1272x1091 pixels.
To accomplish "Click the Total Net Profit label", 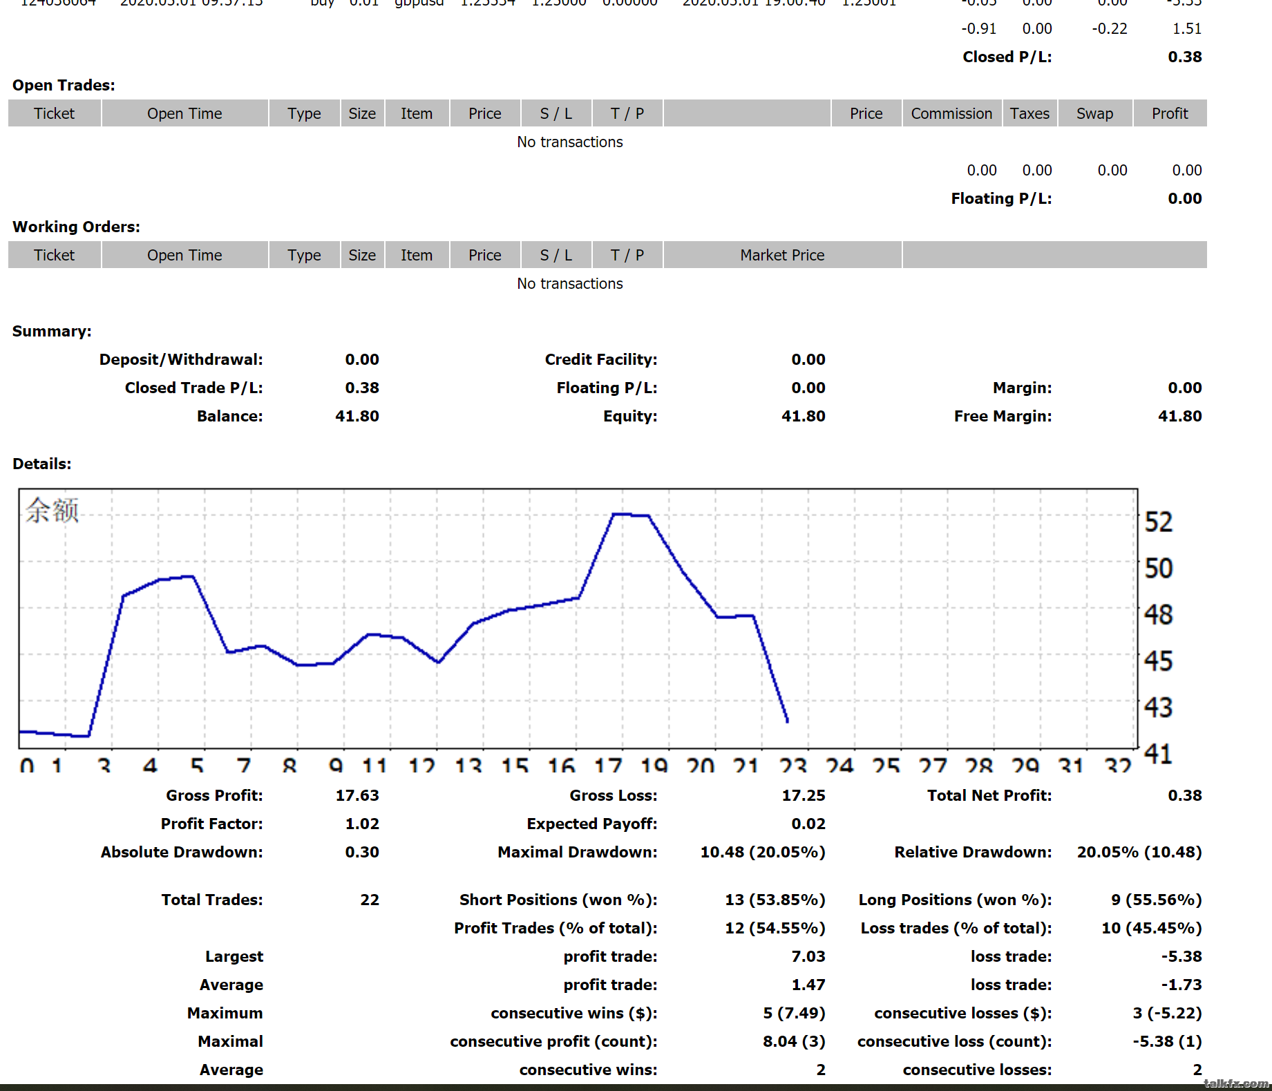I will click(x=989, y=795).
